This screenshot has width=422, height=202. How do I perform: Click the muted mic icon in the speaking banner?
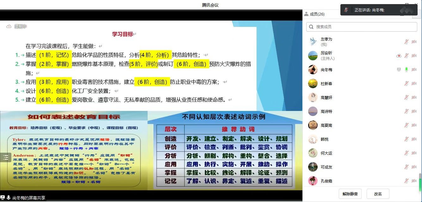click(x=346, y=10)
